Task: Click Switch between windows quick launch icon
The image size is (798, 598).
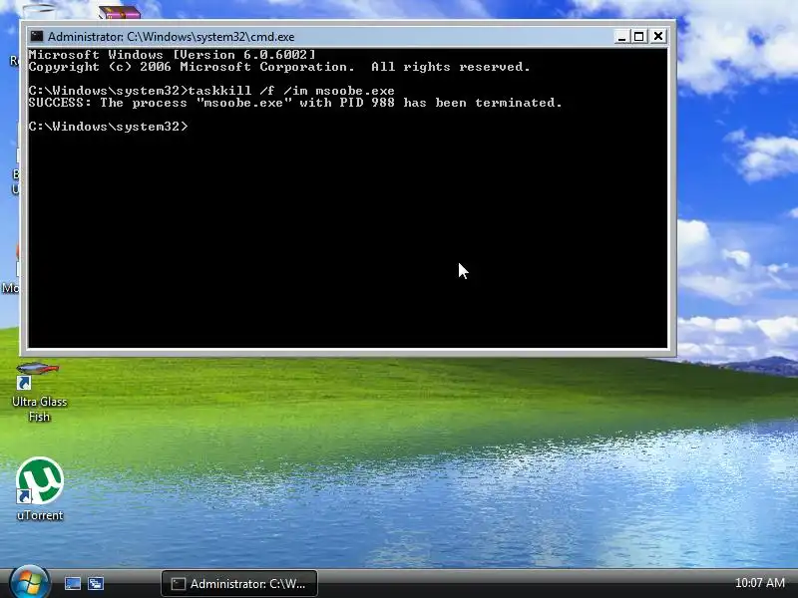Action: pos(96,584)
